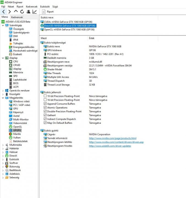Viewport: 186px width, 198px height.
Task: Expand the Háttértár tree node
Action: point(3,148)
